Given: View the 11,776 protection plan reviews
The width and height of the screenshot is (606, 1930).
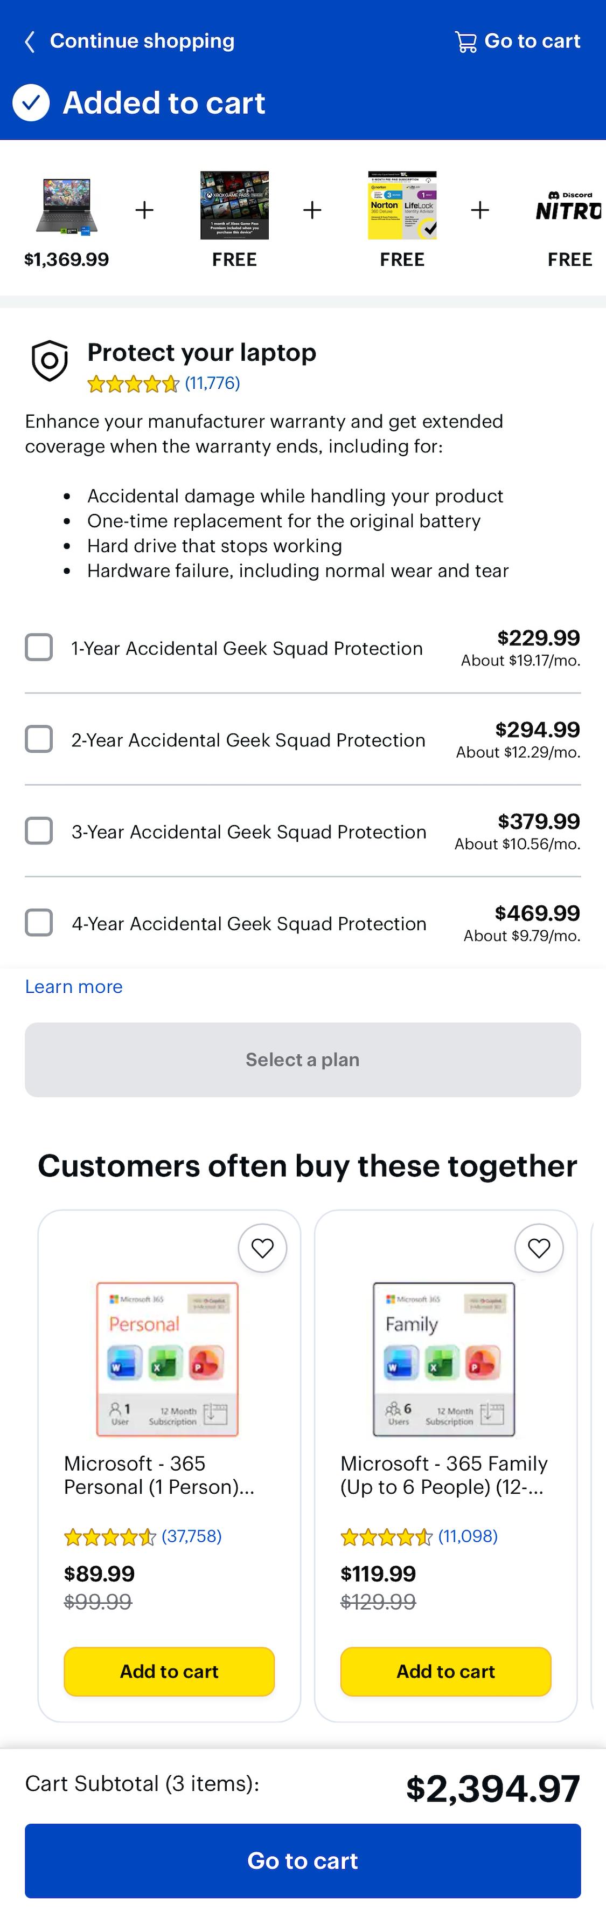Looking at the screenshot, I should point(212,383).
